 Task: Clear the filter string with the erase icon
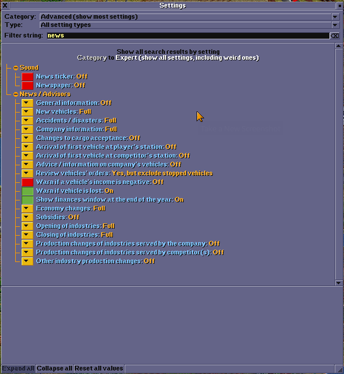[x=335, y=36]
